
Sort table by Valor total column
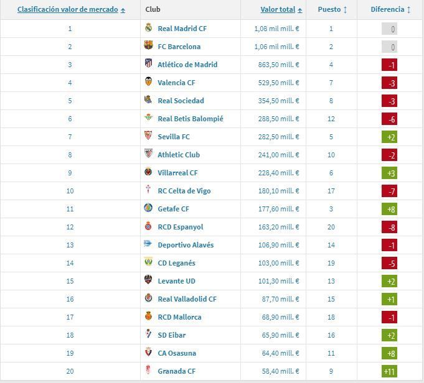[278, 10]
